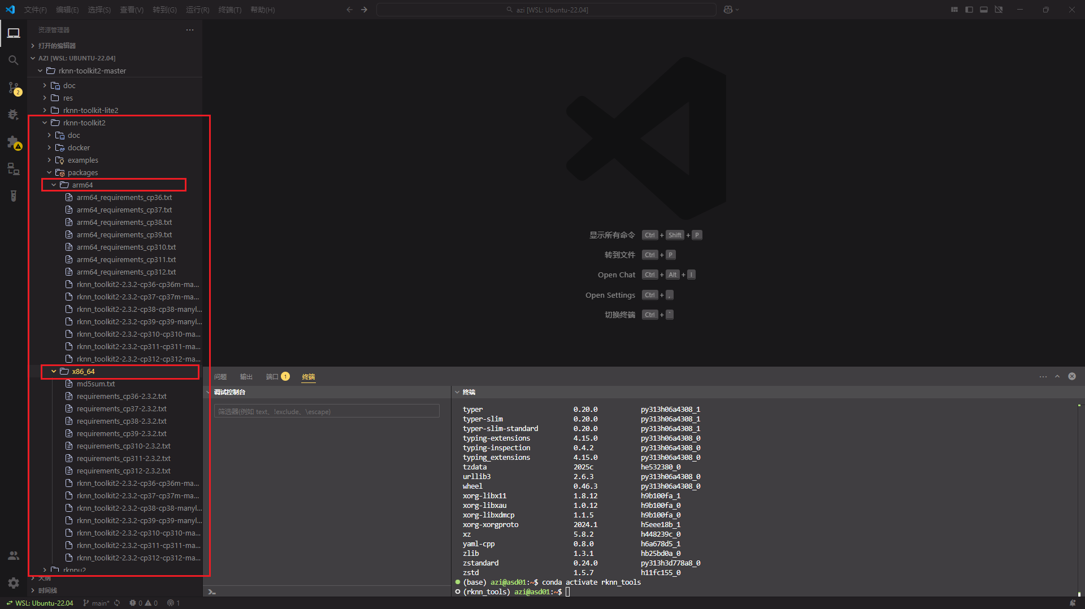Open the Testing flask icon view
This screenshot has height=609, width=1085.
[x=14, y=196]
